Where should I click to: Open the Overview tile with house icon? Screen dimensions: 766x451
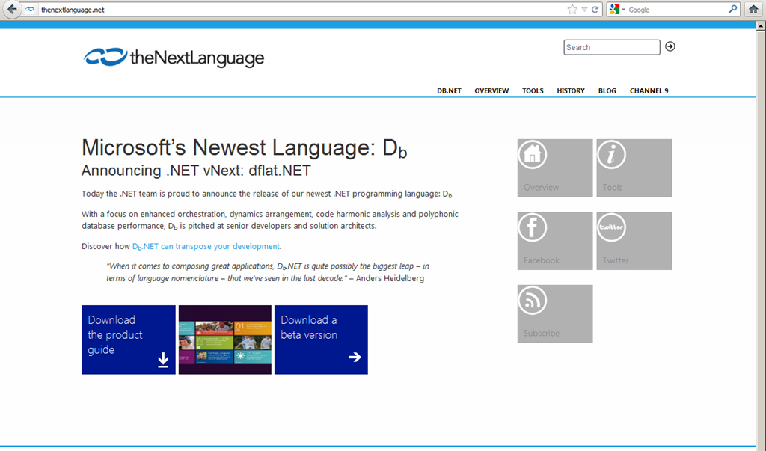coord(554,168)
